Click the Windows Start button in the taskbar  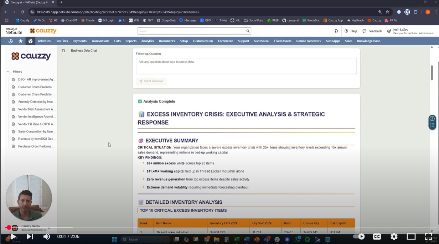(115, 239)
